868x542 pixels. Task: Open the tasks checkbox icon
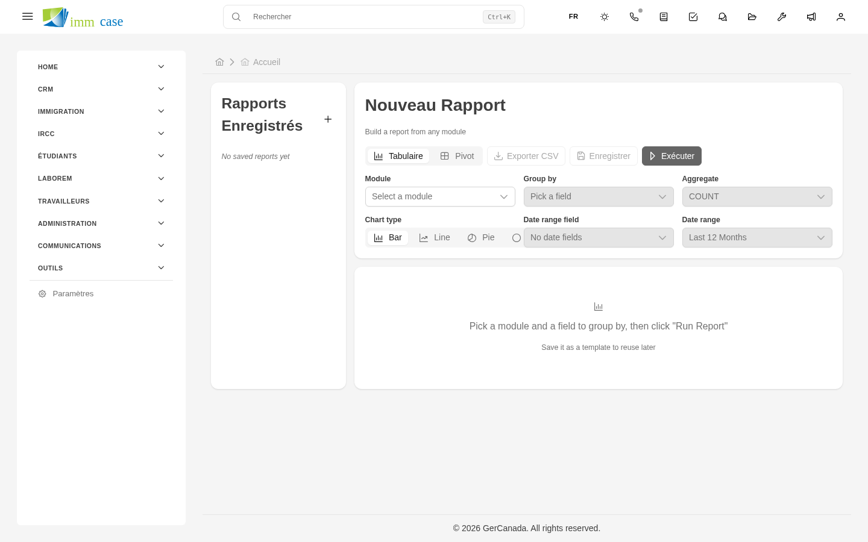click(x=693, y=17)
